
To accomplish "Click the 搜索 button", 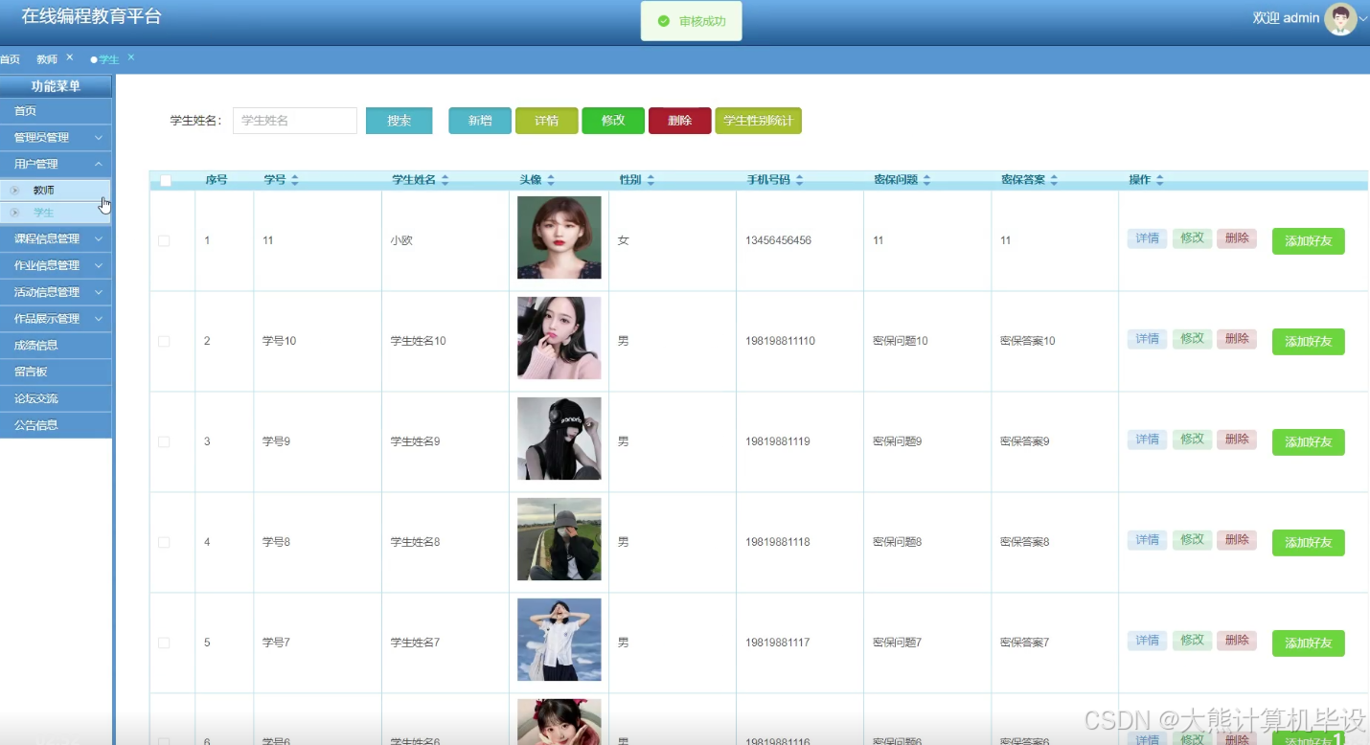I will click(400, 121).
